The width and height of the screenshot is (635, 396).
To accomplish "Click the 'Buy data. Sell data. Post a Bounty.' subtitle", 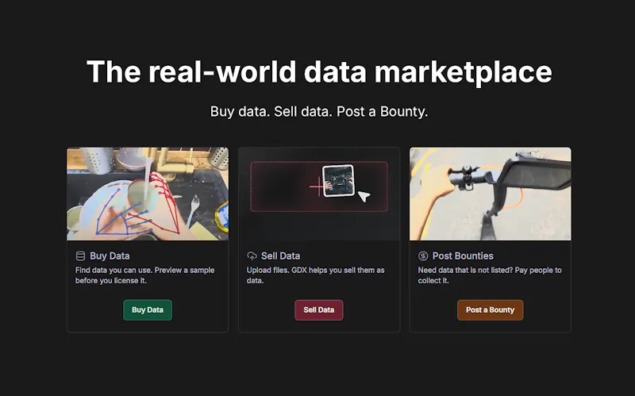I will [x=319, y=111].
